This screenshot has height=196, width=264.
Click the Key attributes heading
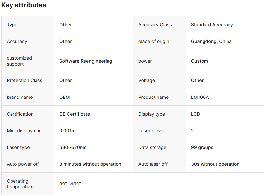tap(24, 5)
